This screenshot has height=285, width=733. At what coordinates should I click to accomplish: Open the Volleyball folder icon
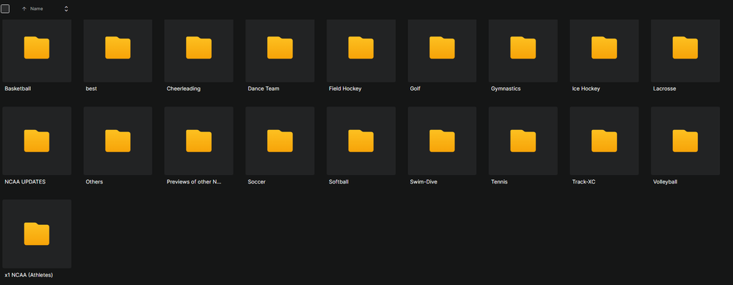[x=685, y=141]
